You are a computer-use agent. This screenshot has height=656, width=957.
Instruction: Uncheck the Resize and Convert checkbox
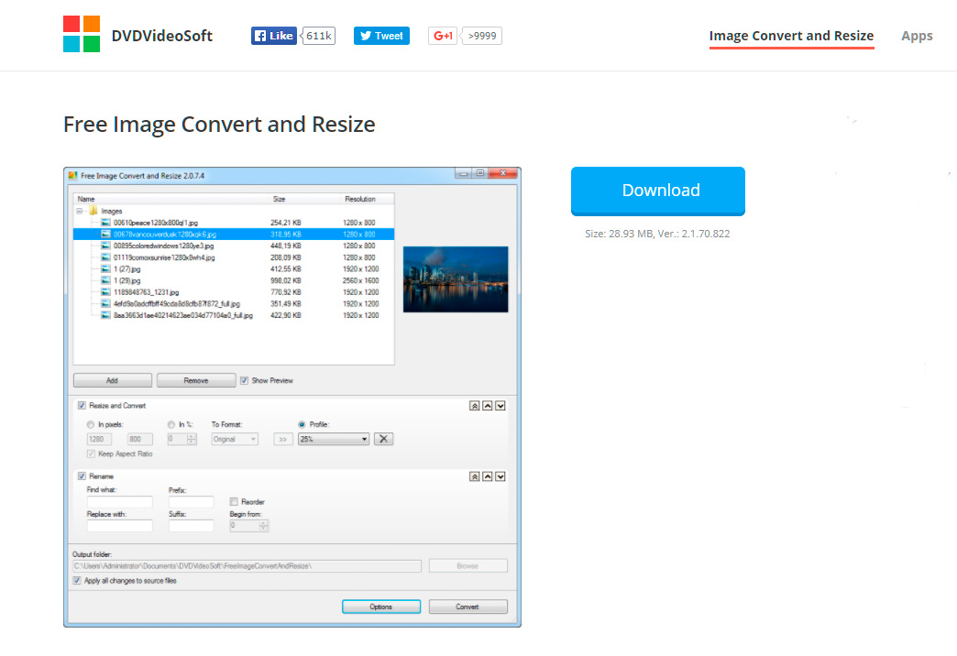[82, 406]
